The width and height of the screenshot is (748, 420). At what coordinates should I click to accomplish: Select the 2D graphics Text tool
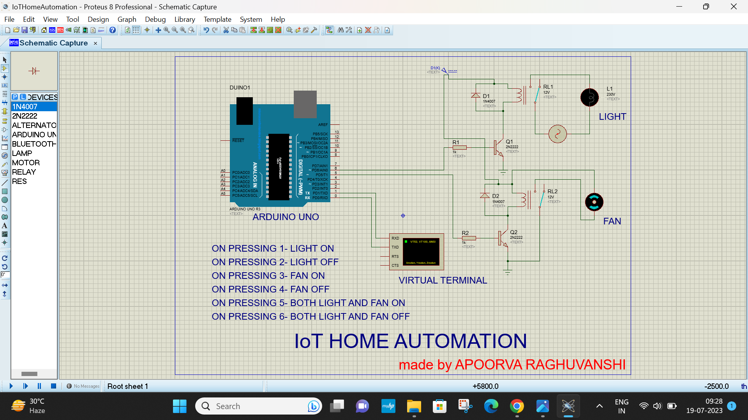click(5, 225)
